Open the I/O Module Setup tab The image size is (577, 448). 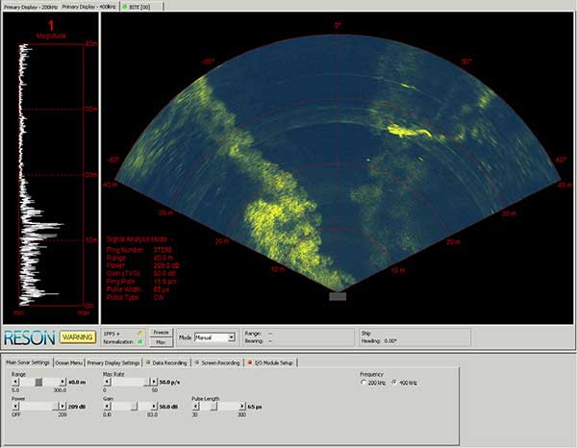(x=272, y=362)
